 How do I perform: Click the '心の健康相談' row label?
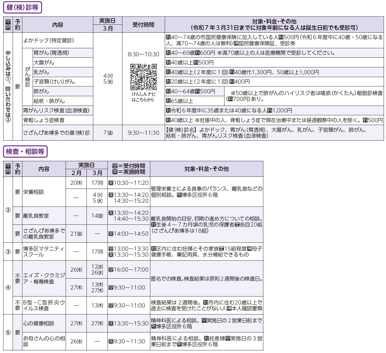(39, 323)
